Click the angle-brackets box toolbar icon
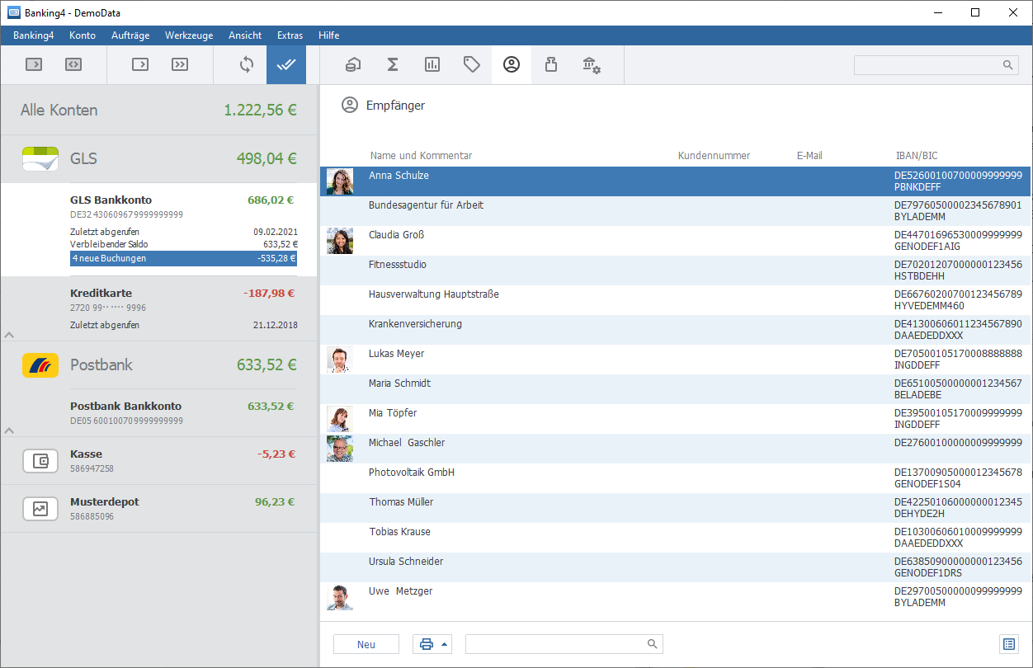Screen dimensions: 1033x668 73,64
